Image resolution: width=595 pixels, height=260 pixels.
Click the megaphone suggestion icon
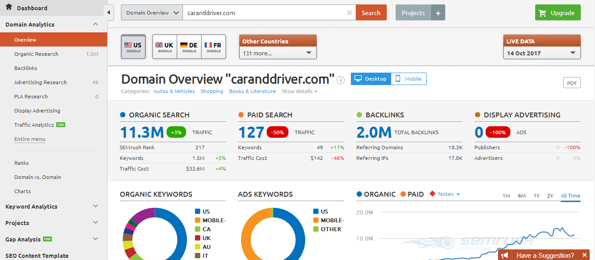click(505, 255)
